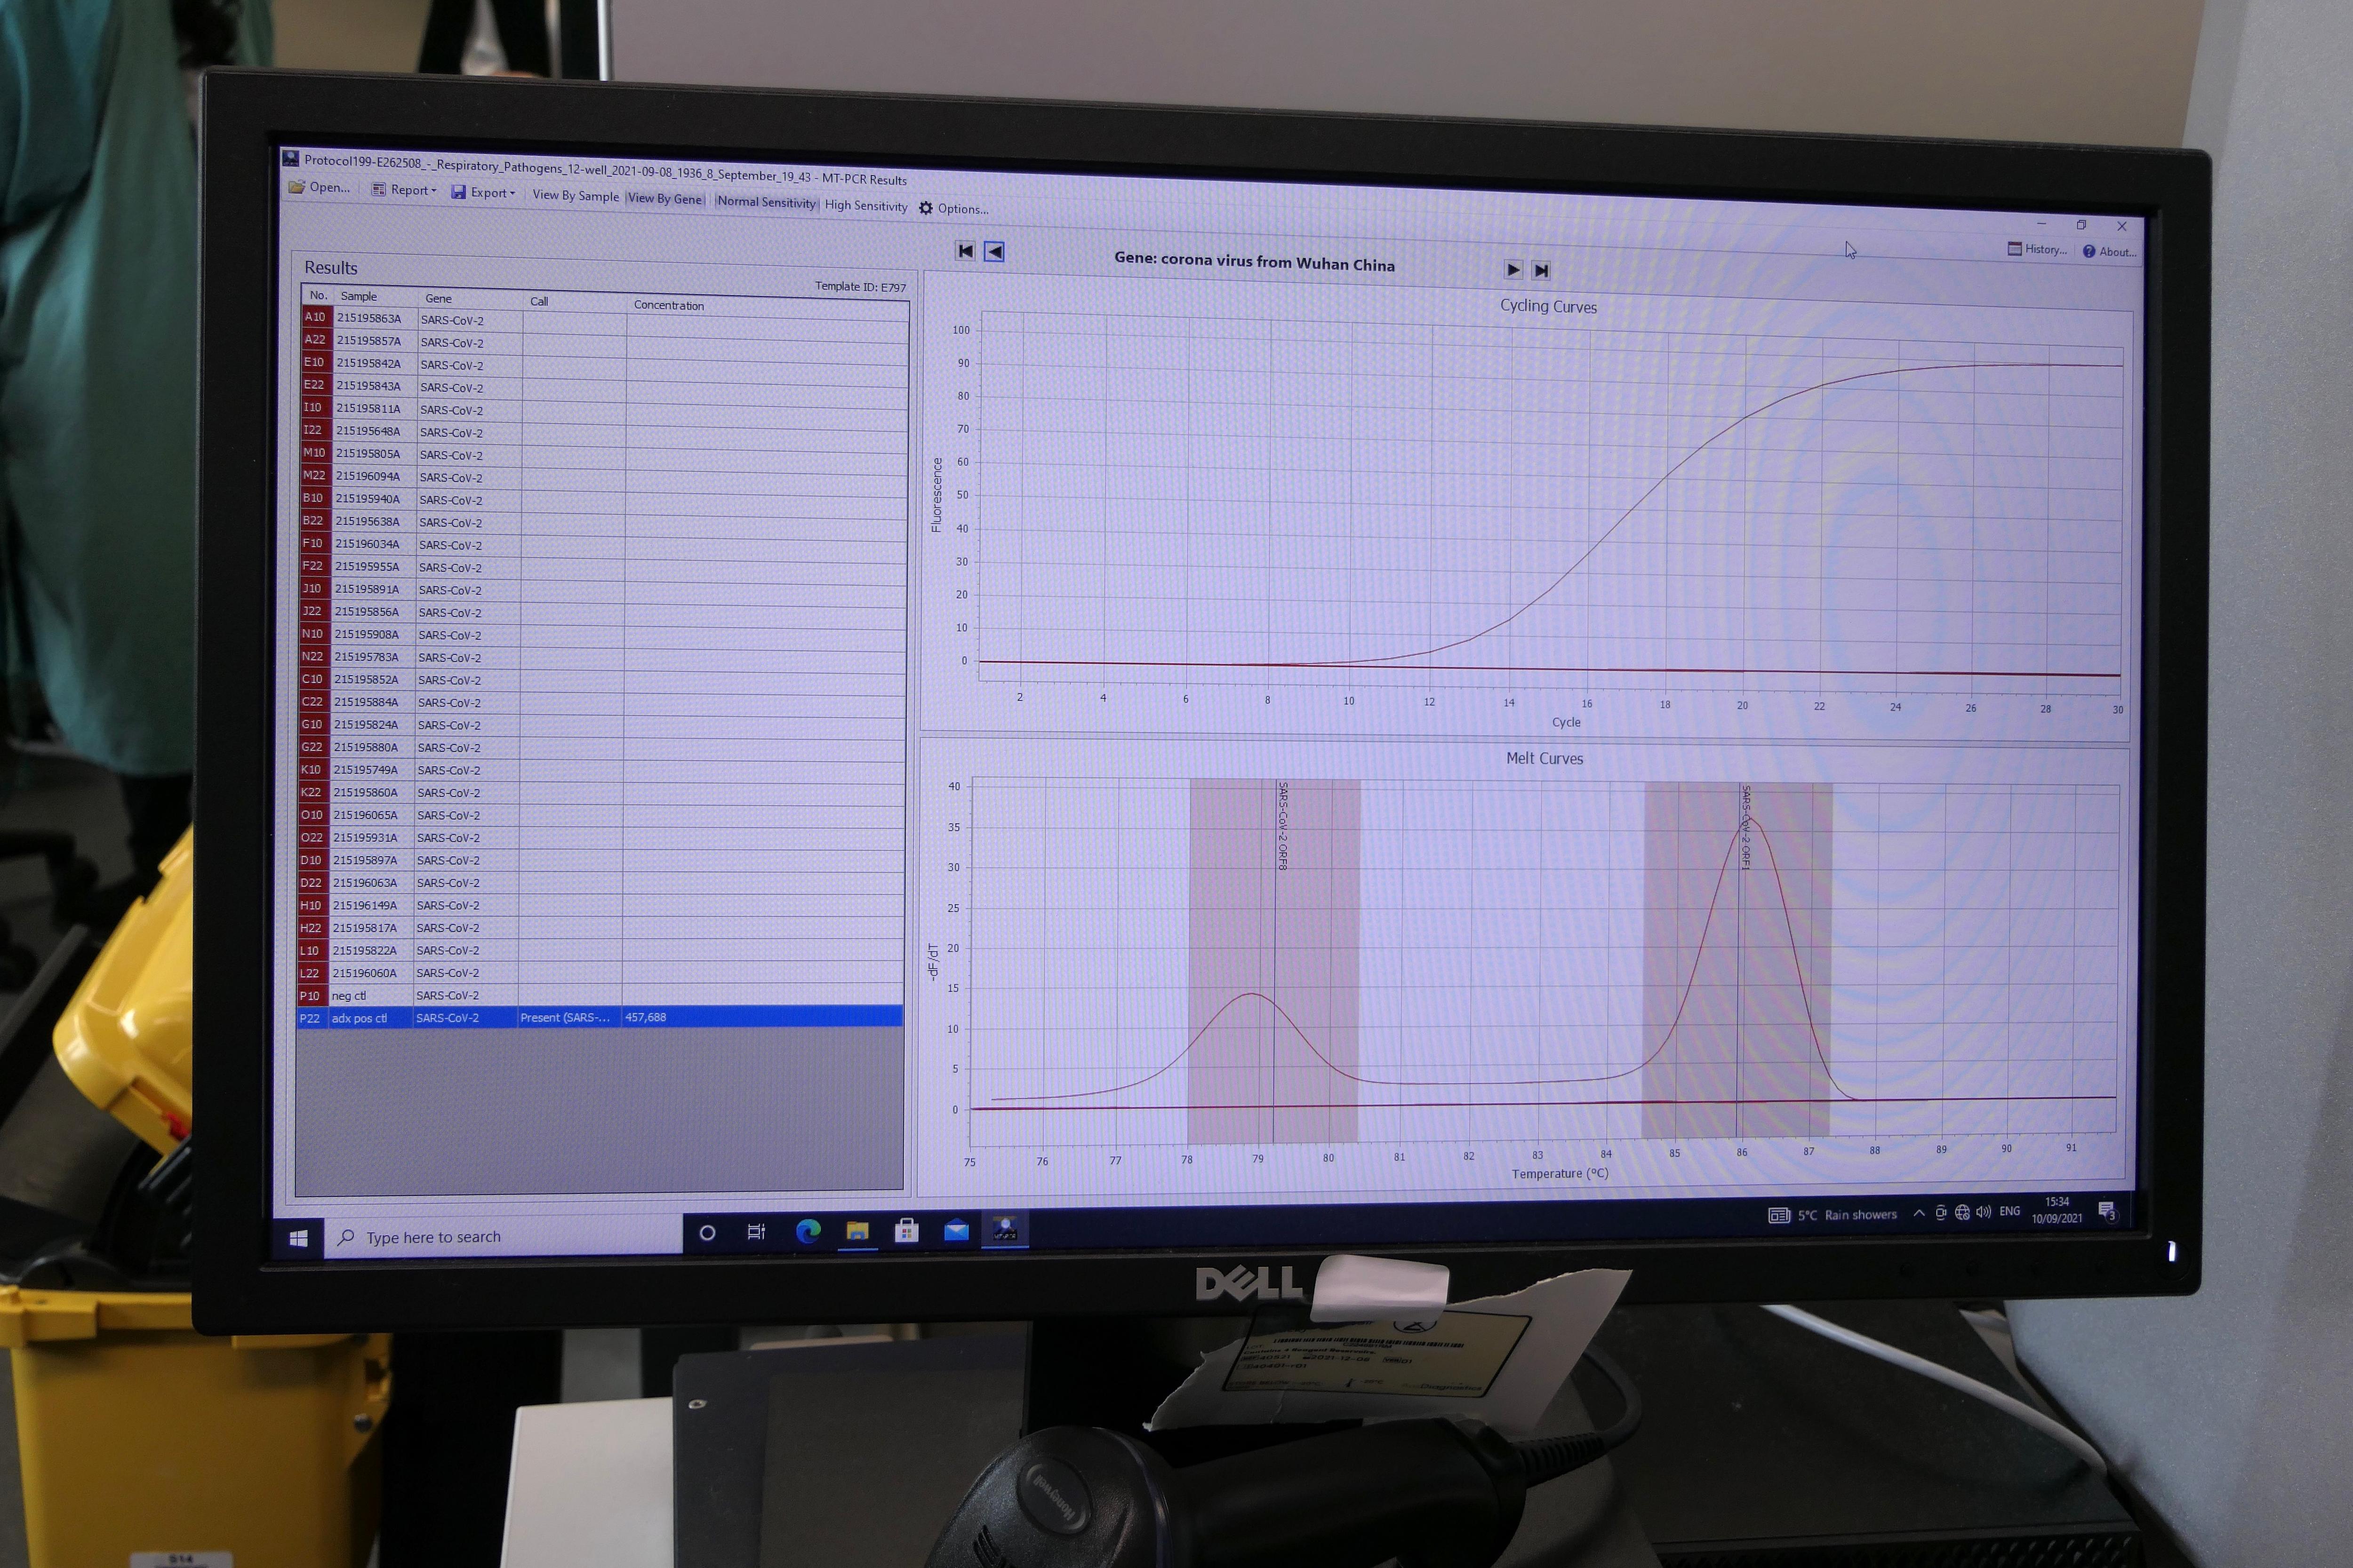This screenshot has width=2353, height=1568.
Task: Sort results by Concentration column header
Action: pyautogui.click(x=668, y=305)
